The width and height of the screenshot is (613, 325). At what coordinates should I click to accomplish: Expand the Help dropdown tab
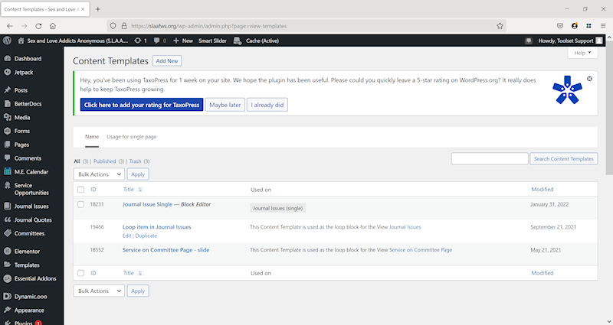click(x=582, y=53)
